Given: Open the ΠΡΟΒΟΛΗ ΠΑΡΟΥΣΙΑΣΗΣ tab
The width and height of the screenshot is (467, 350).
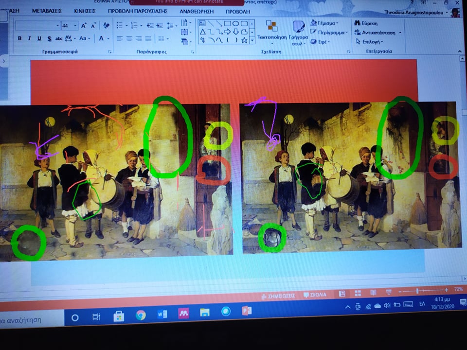Looking at the screenshot, I should coord(138,11).
